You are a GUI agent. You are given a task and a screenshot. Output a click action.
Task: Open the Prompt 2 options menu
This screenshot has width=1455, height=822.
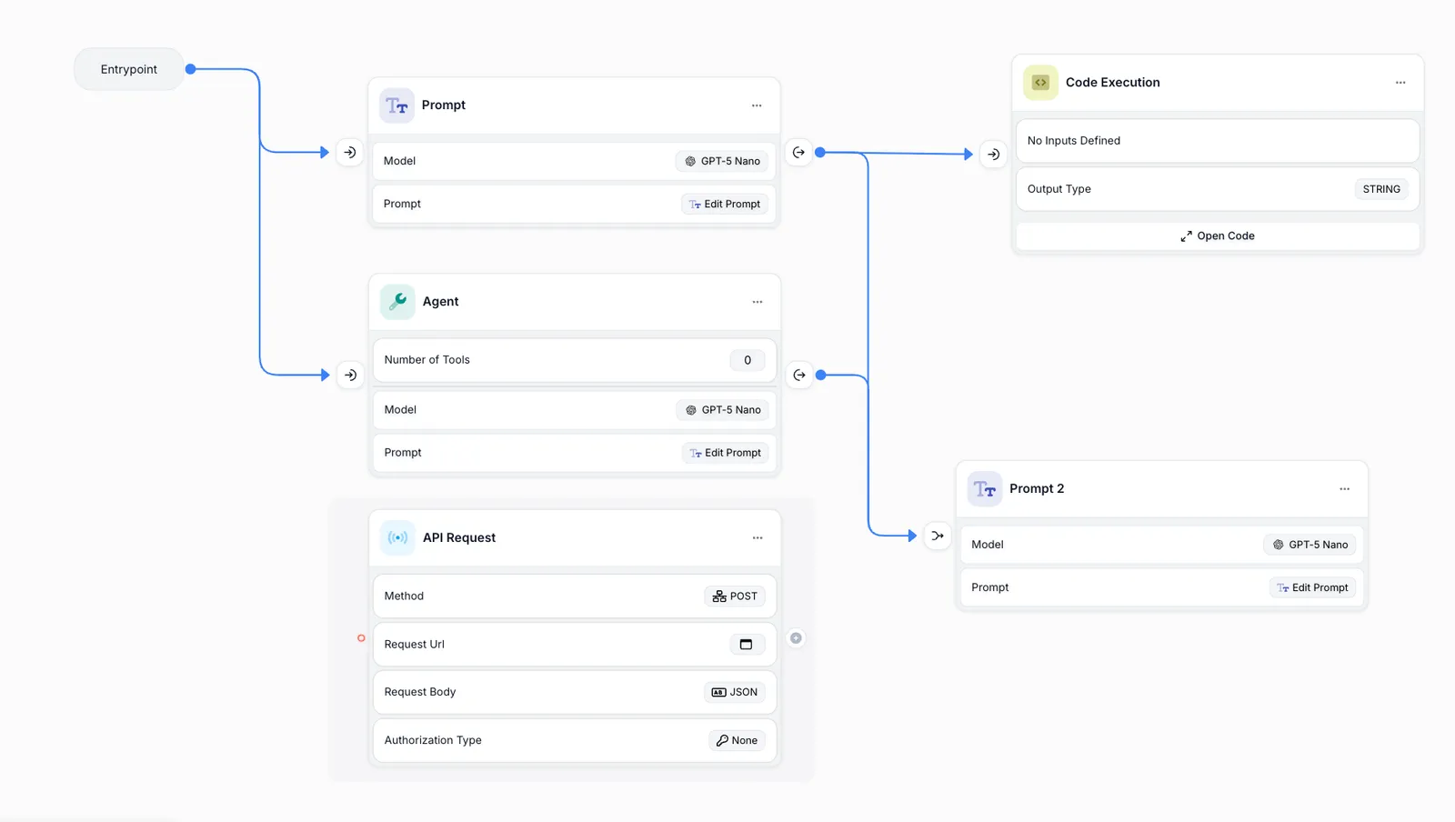pyautogui.click(x=1344, y=489)
